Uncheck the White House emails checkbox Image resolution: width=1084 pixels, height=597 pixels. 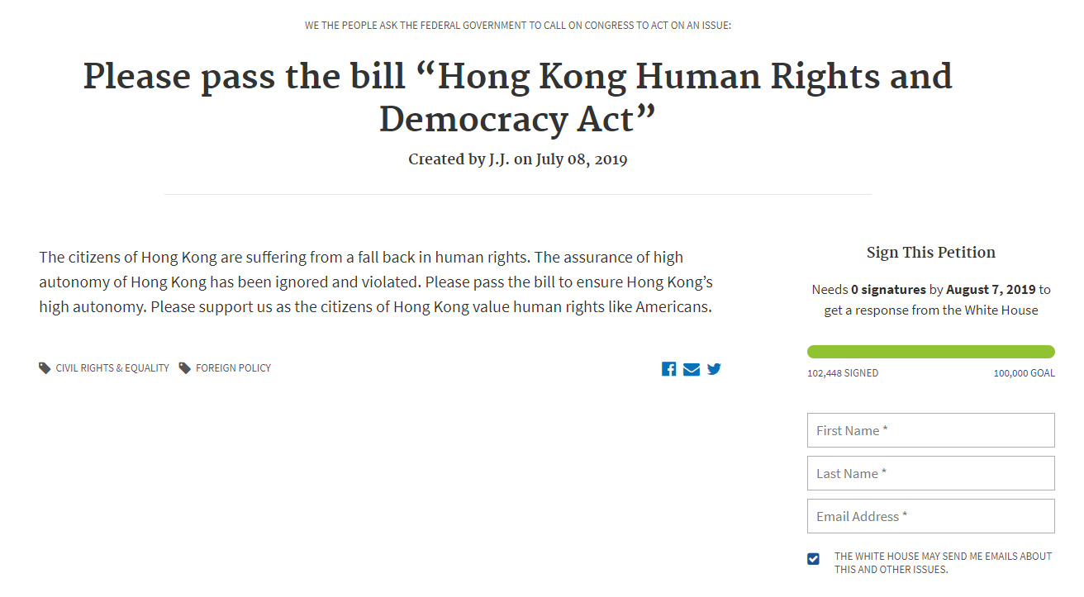pos(814,559)
